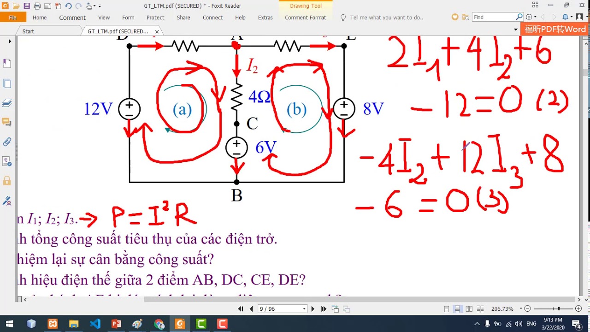
Task: Open the File menu
Action: [x=12, y=18]
